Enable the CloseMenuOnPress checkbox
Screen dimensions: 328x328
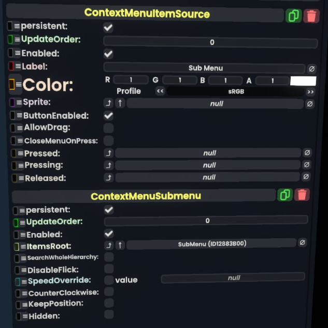click(109, 141)
